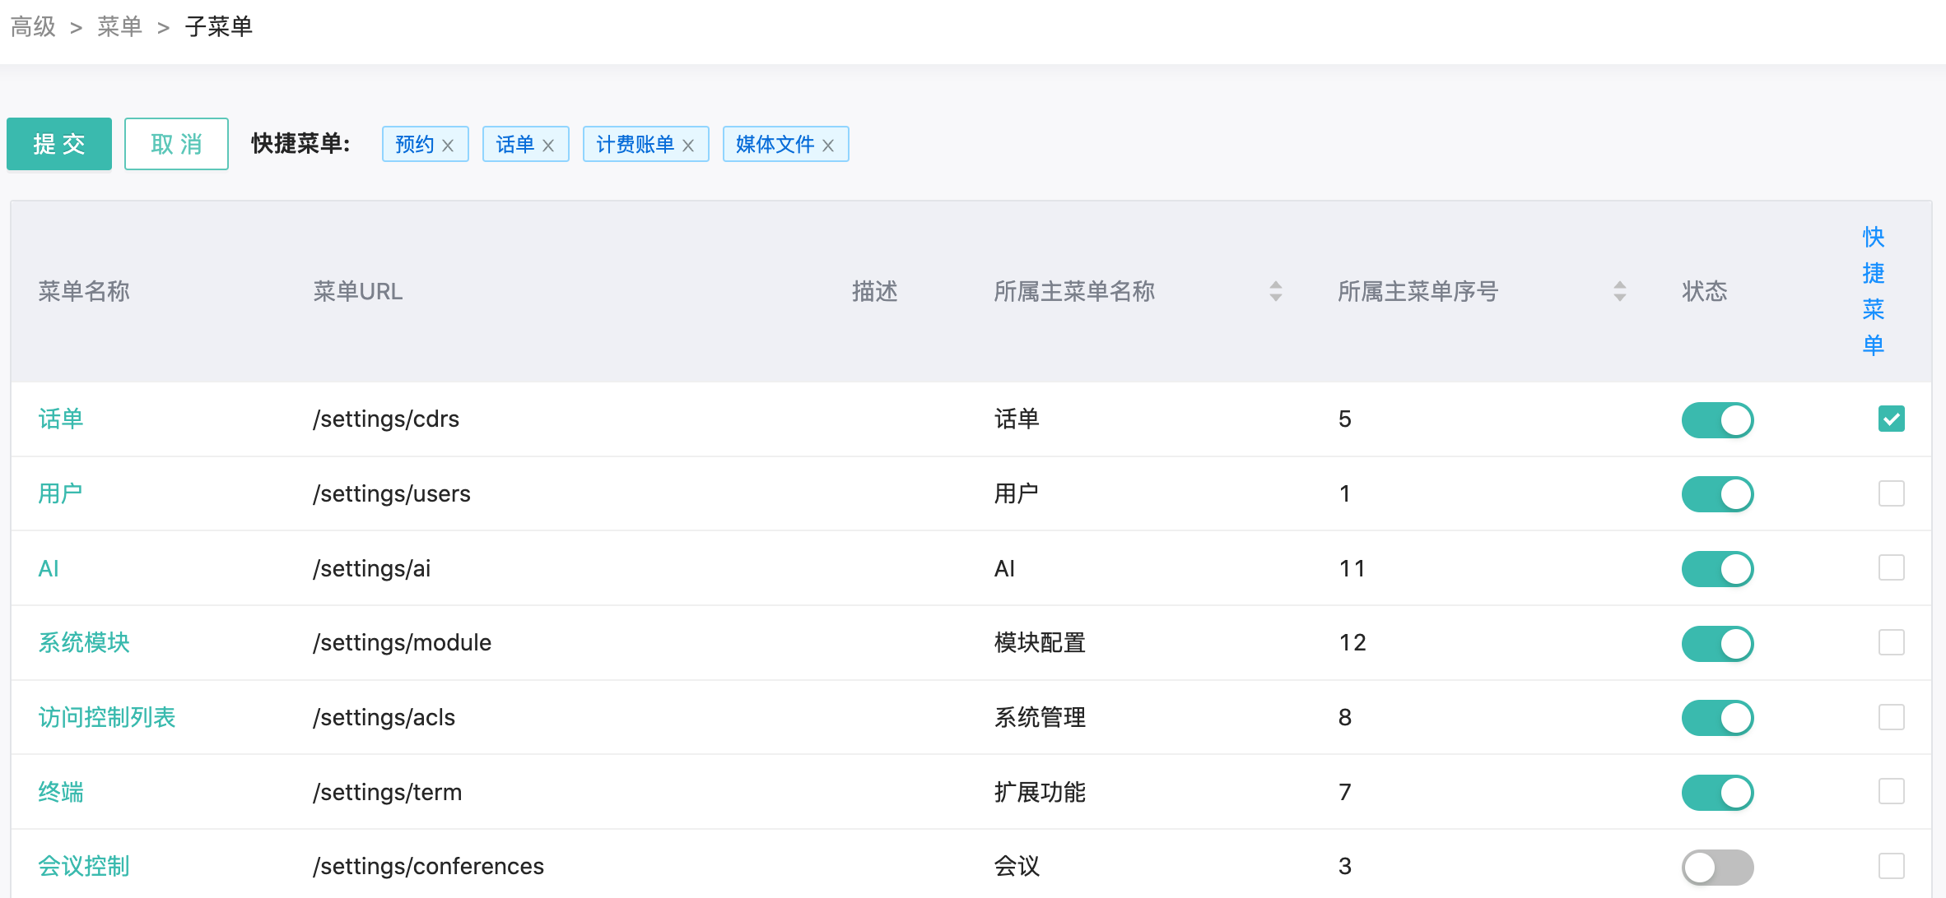Check quick menu checkbox for 会议控制

[x=1891, y=866]
